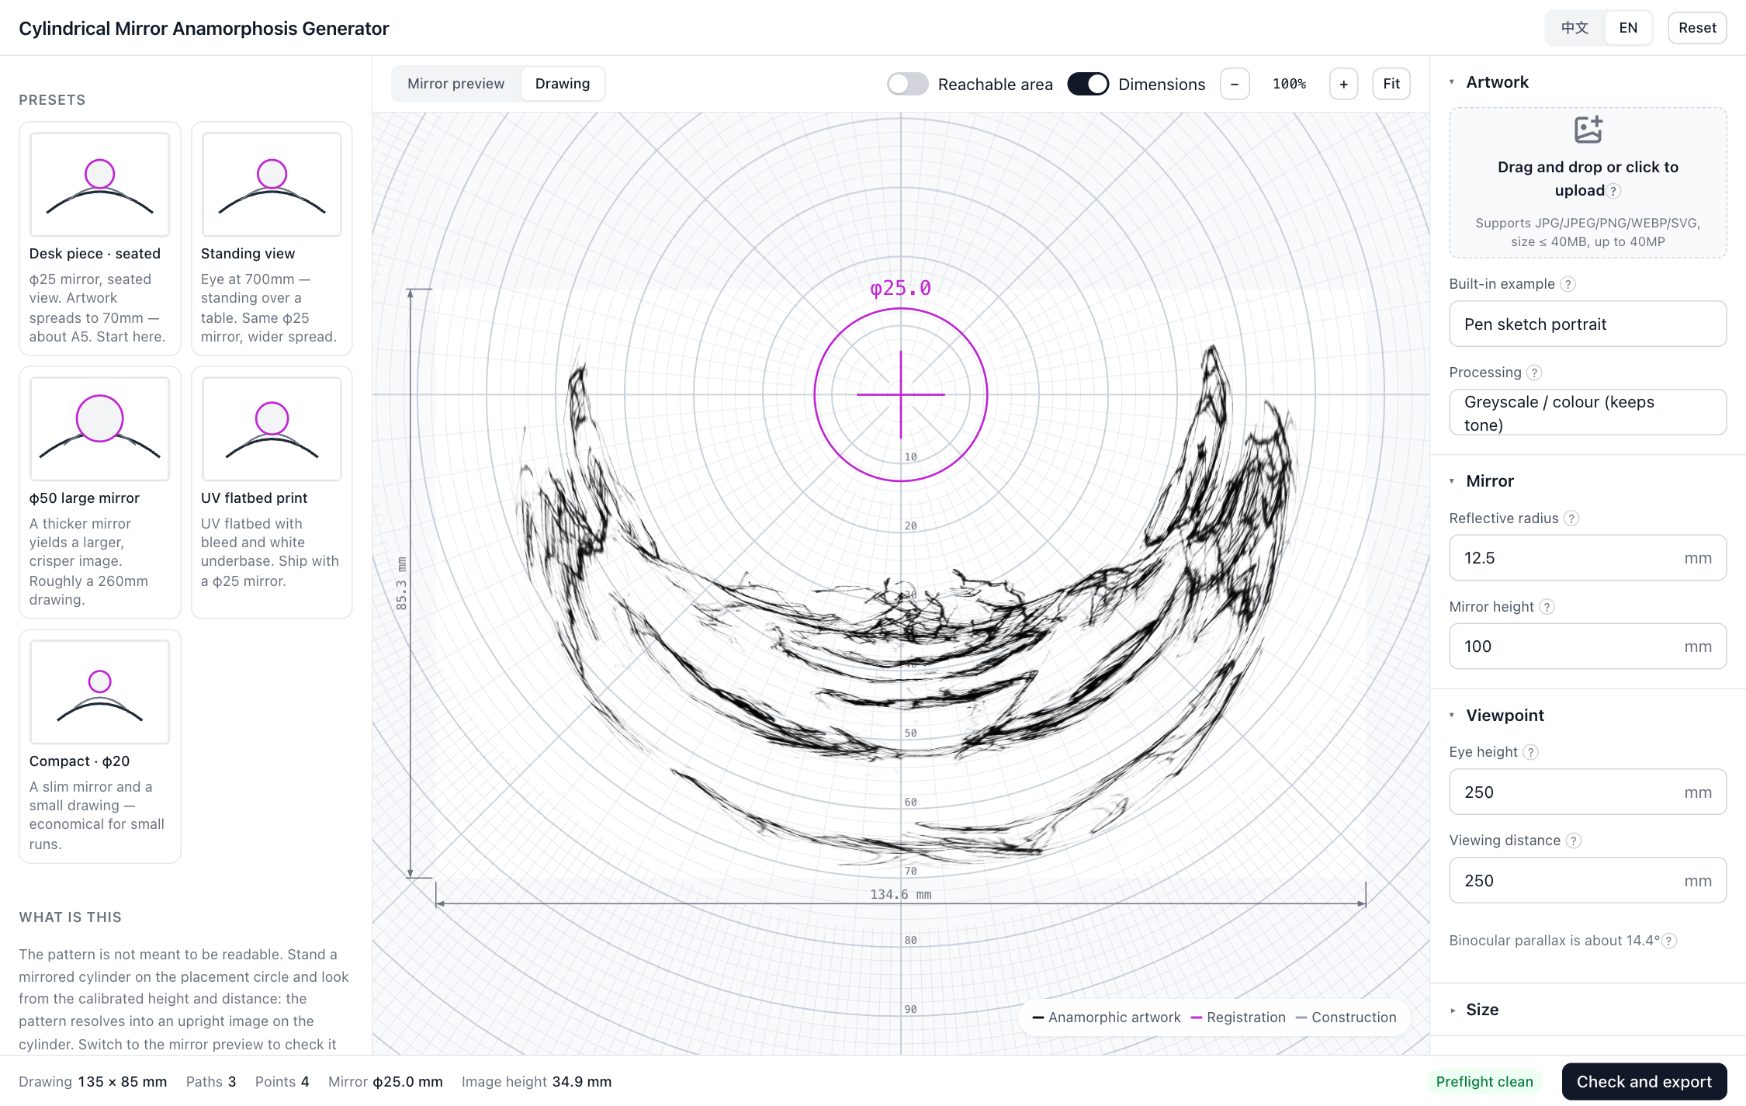Enable the Reachable area toggle
This screenshot has width=1746, height=1106.
pos(907,84)
